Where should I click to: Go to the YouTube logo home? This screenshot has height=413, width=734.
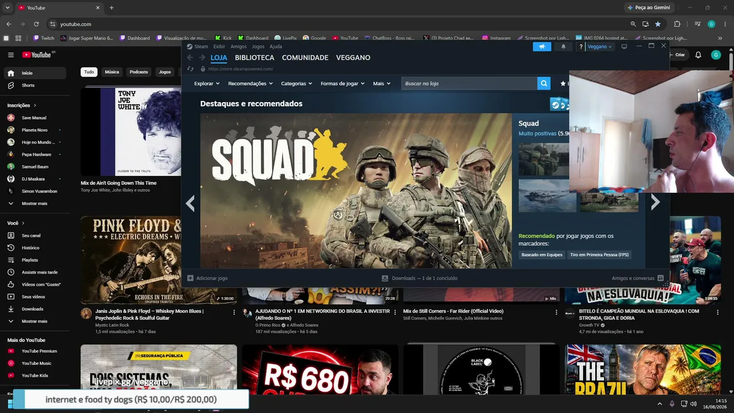coord(37,55)
